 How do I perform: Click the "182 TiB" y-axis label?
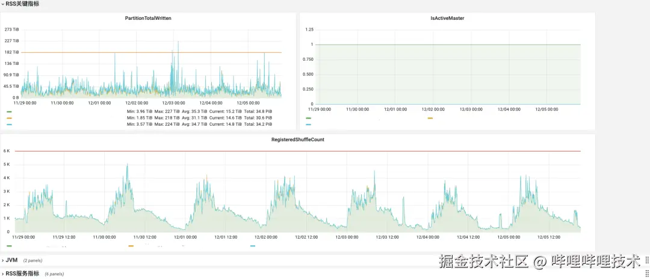point(11,52)
